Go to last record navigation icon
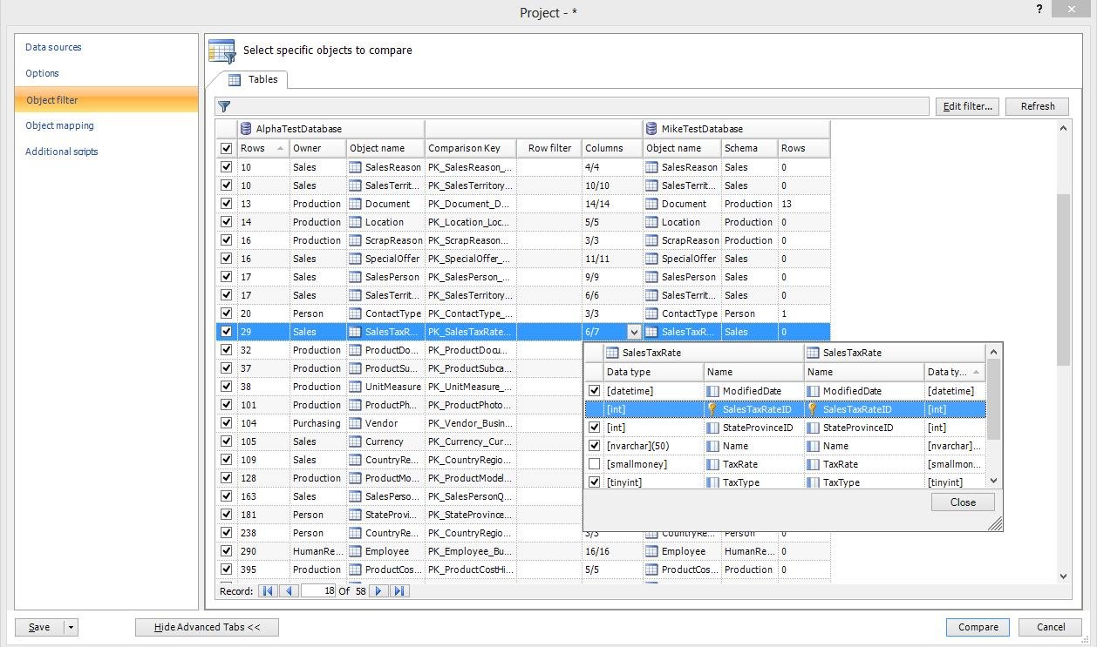This screenshot has height=647, width=1097. coord(399,590)
